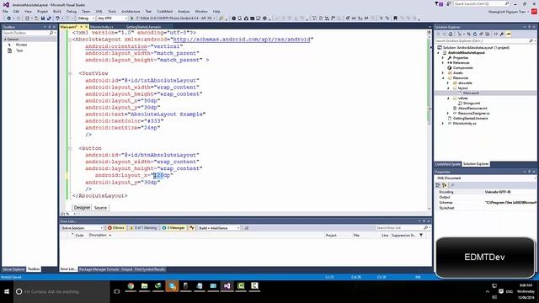The height and width of the screenshot is (303, 539).
Task: Open the Server Explorer tab
Action: [13, 269]
